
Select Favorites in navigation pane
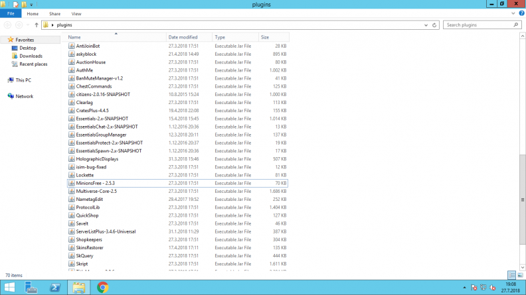tap(25, 40)
